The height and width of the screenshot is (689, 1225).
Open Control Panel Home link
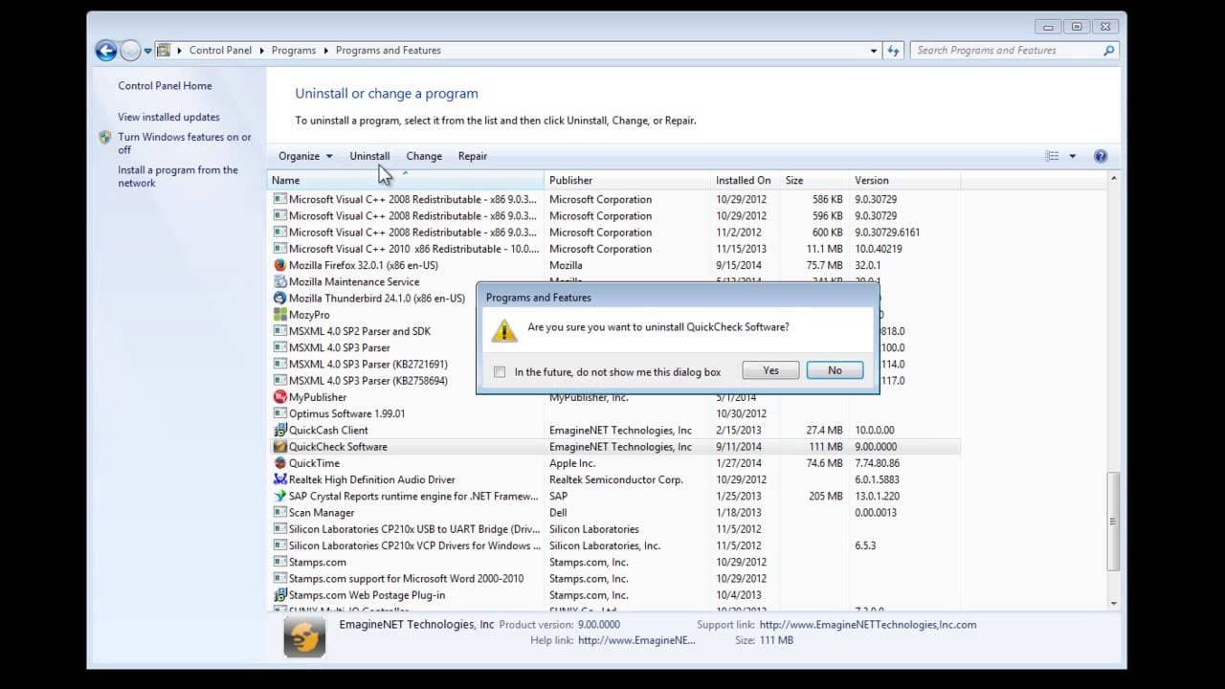click(165, 86)
